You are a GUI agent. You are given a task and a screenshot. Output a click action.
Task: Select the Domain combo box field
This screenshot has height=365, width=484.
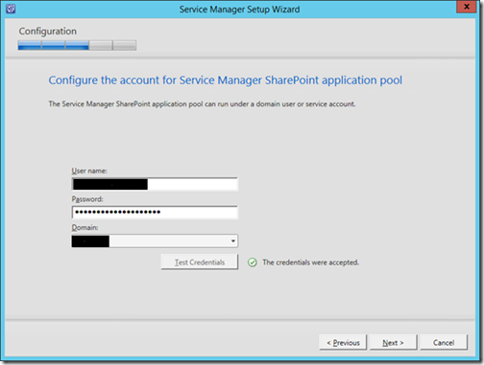point(155,241)
